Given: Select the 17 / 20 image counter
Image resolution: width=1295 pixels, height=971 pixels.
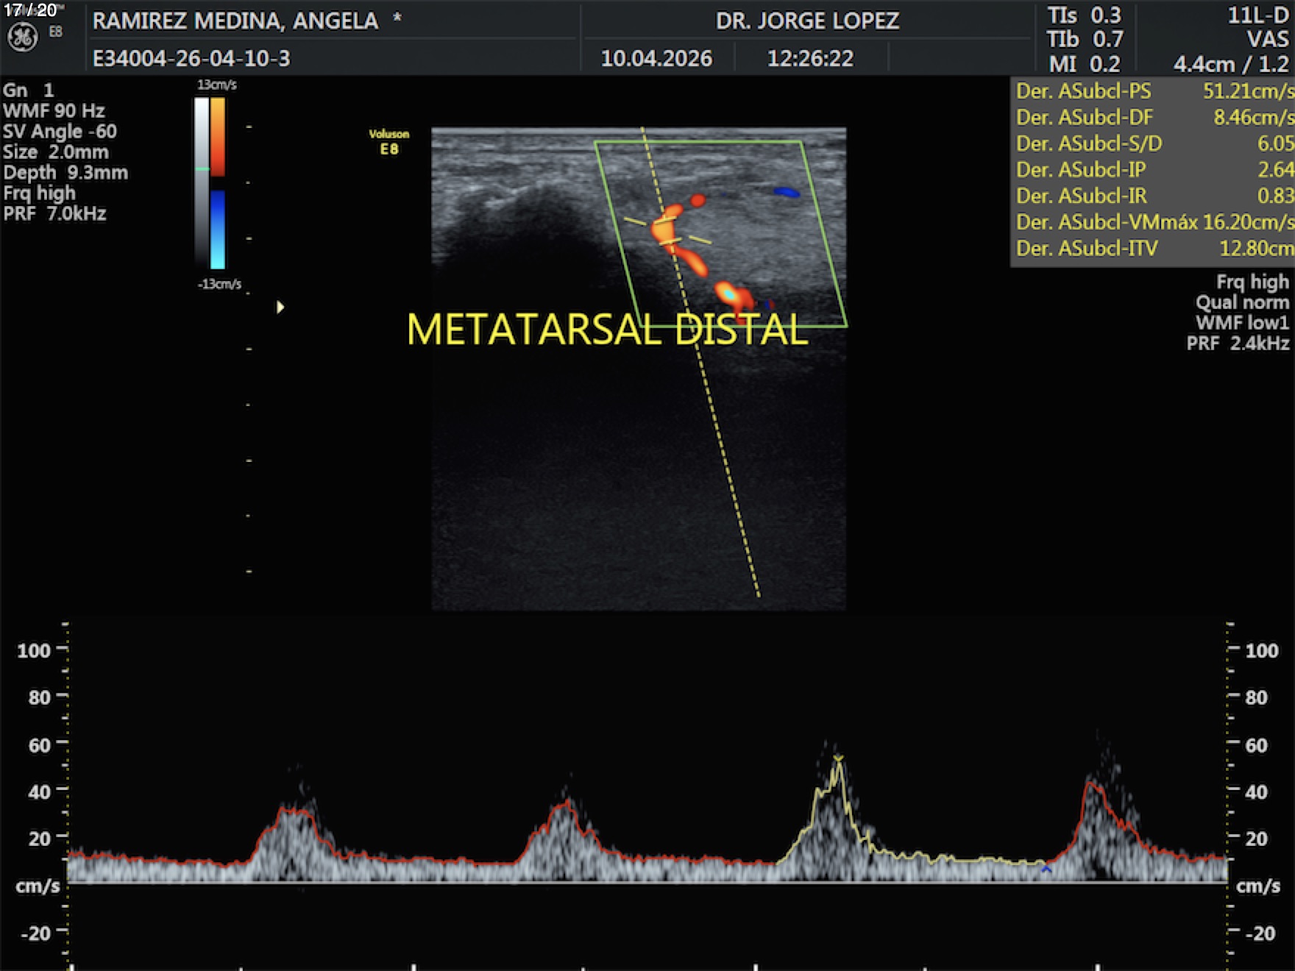Looking at the screenshot, I should pos(30,10).
